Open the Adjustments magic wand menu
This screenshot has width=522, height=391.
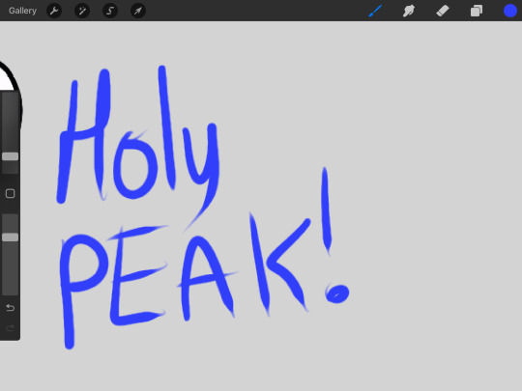point(82,11)
